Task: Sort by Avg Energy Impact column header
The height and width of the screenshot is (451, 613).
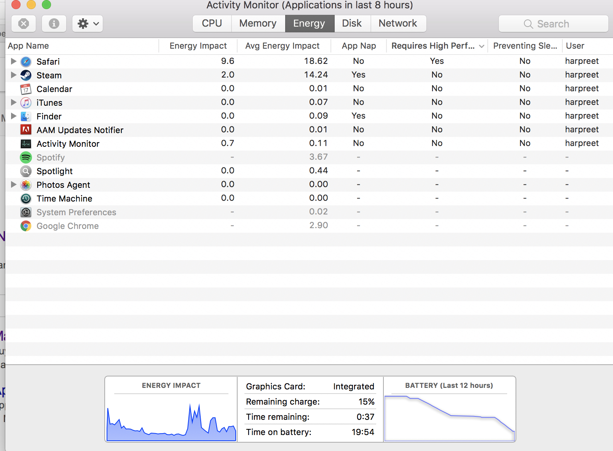Action: pos(284,46)
